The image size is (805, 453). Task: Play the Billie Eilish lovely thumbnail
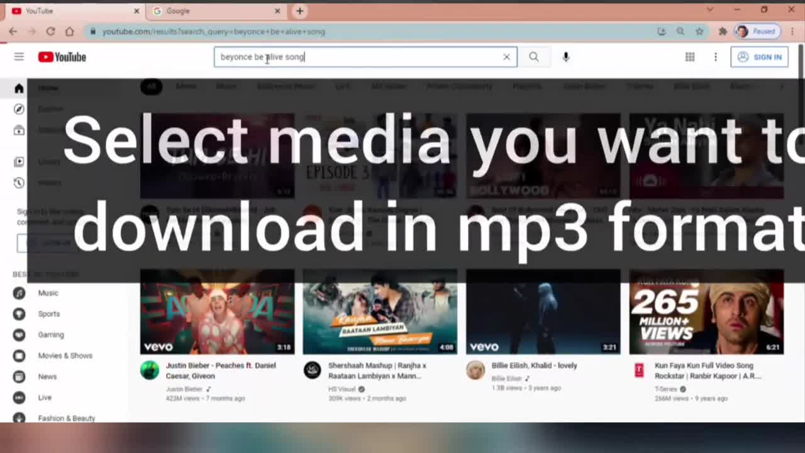[543, 312]
